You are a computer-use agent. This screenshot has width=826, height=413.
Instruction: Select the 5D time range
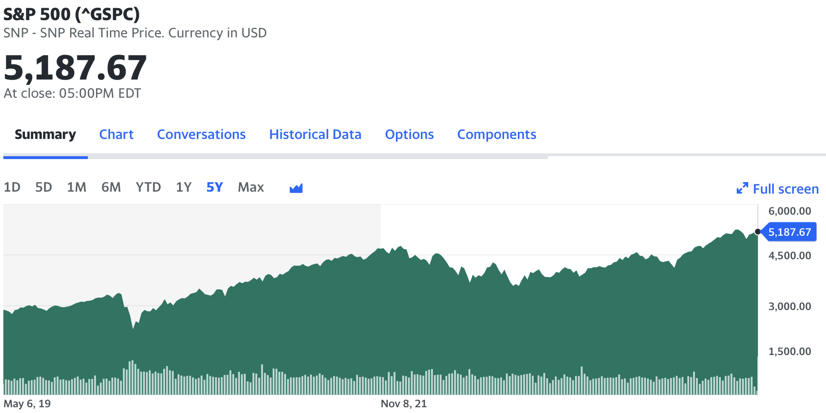coord(43,187)
